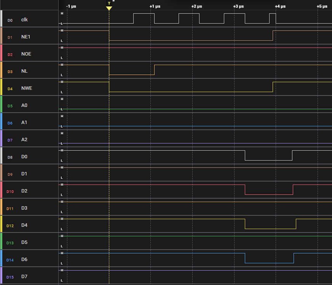The width and height of the screenshot is (332, 285).
Task: Click the D13 channel number label
Action: pyautogui.click(x=10, y=243)
